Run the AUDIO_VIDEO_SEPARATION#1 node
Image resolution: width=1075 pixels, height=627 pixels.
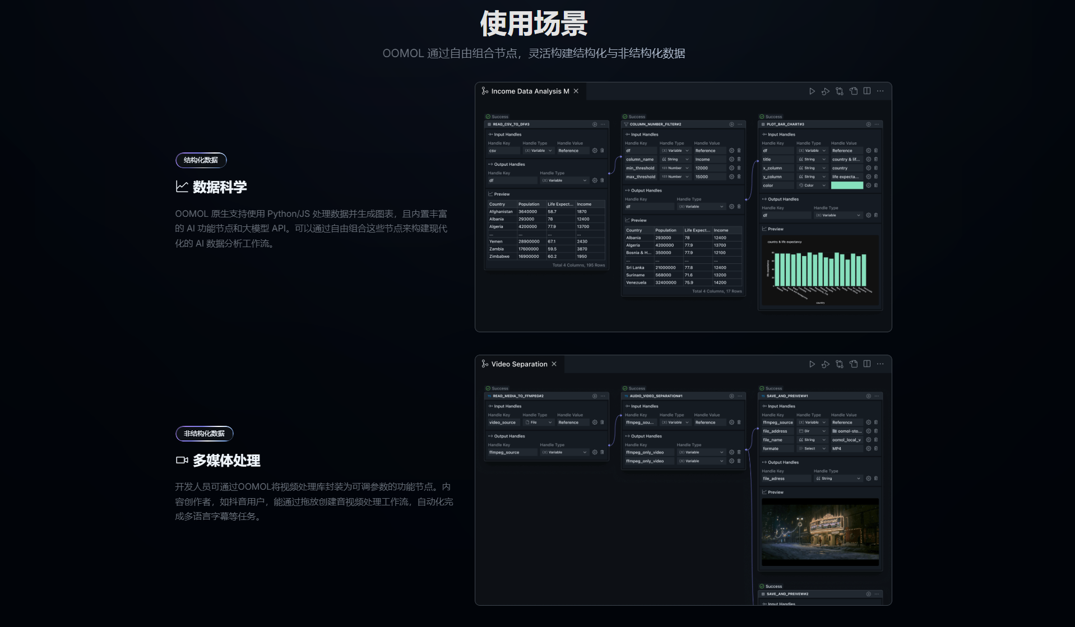(x=731, y=396)
